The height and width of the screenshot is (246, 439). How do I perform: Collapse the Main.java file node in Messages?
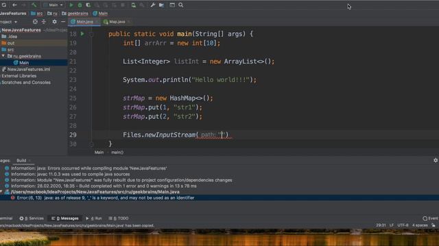pos(1,191)
